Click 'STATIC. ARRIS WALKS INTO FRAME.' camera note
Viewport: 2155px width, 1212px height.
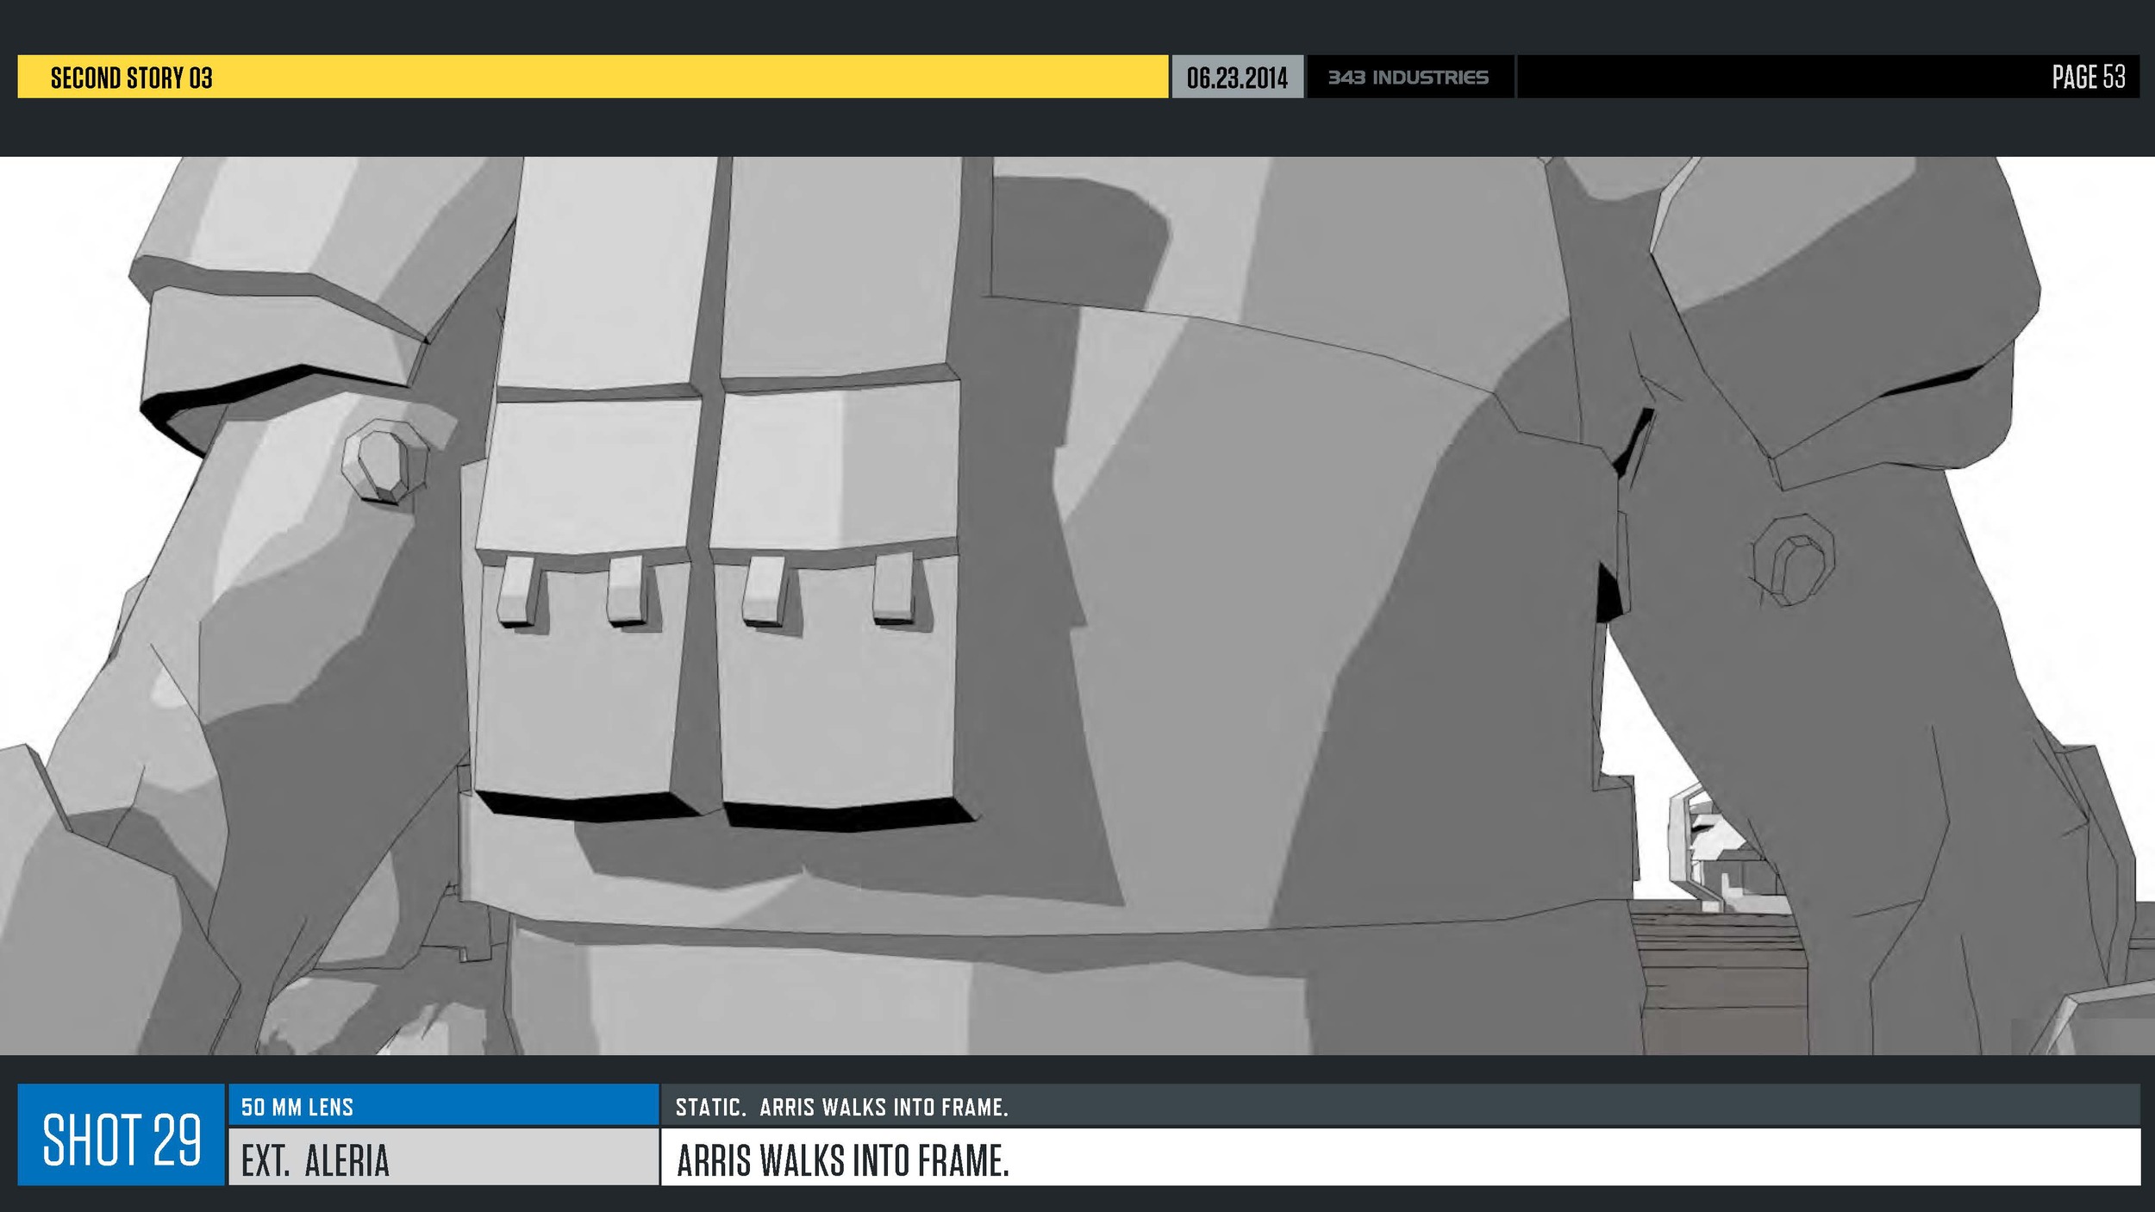click(841, 1108)
